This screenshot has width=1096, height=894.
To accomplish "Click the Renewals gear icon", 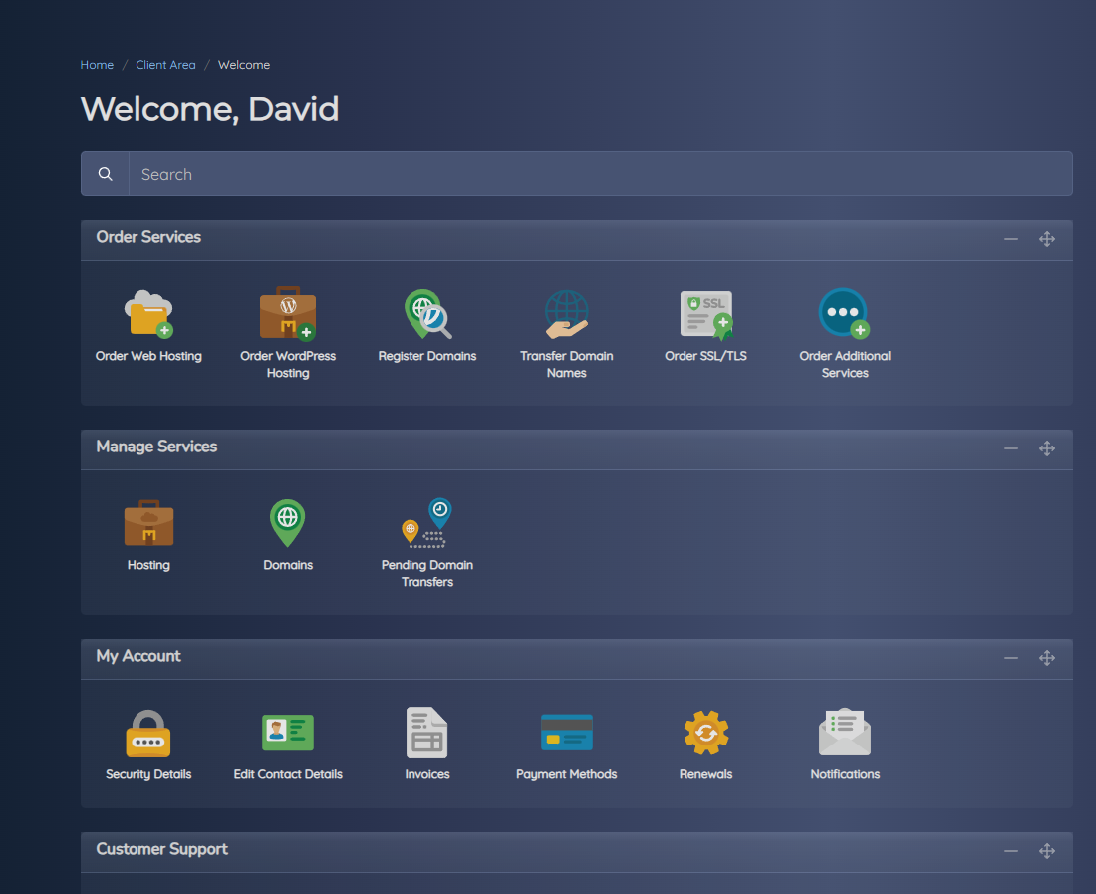I will pyautogui.click(x=705, y=732).
